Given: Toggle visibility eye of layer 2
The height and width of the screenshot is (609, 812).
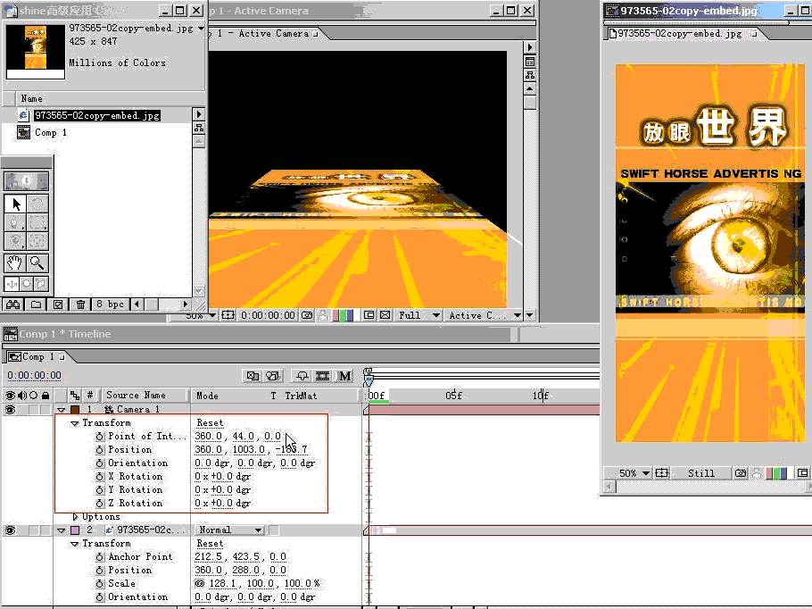Looking at the screenshot, I should [x=10, y=530].
